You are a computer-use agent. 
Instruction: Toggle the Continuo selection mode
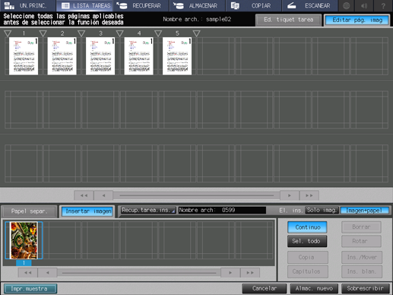[307, 227]
